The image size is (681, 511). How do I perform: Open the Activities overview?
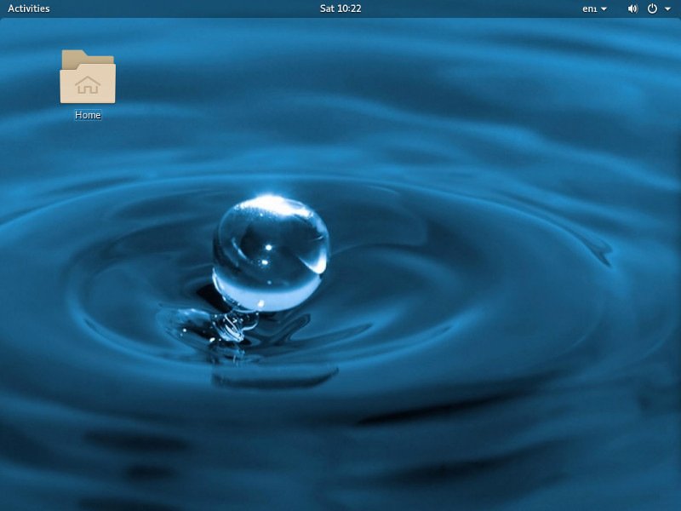point(29,9)
